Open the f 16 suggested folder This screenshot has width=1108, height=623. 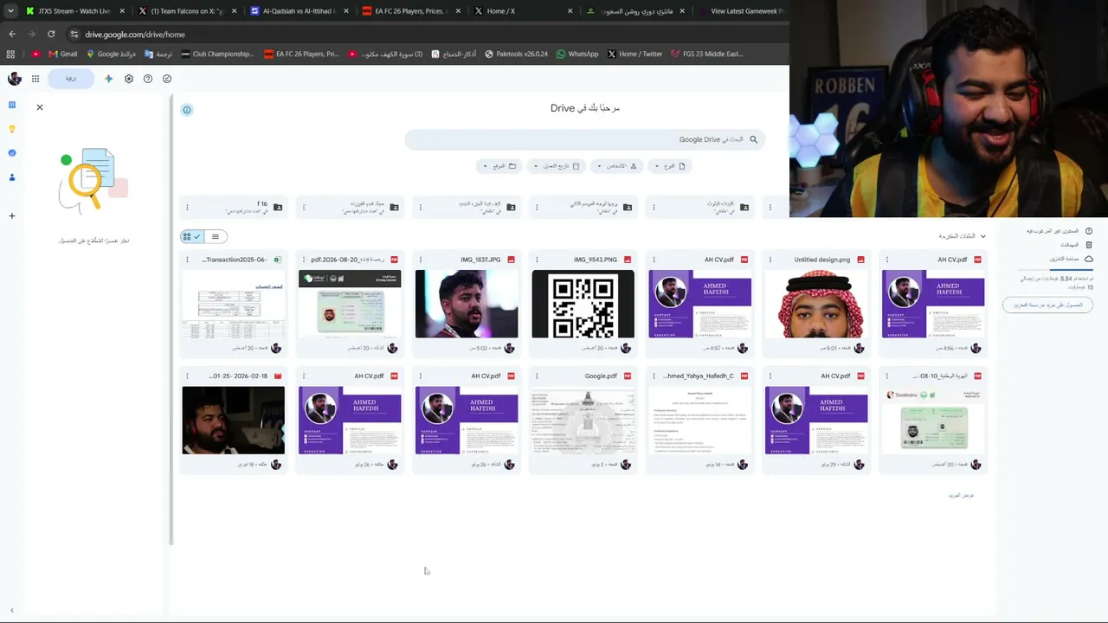point(234,208)
